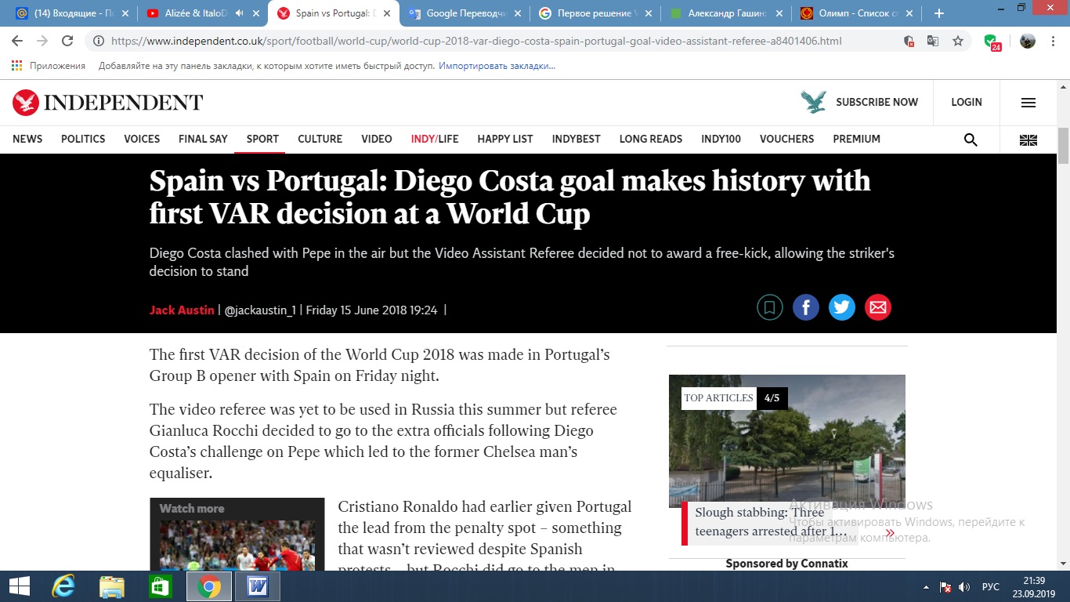
Task: Open a new browser tab
Action: 939,13
